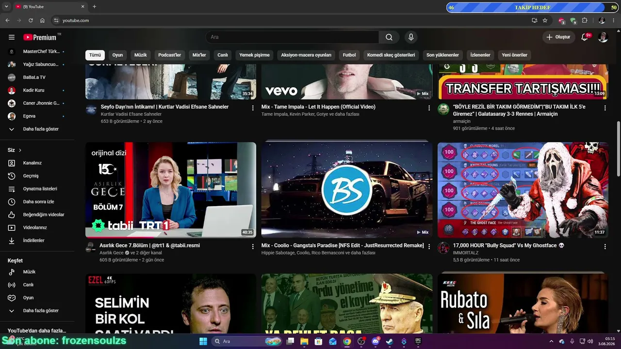Open Chrome tab search dropdown

coord(6,7)
